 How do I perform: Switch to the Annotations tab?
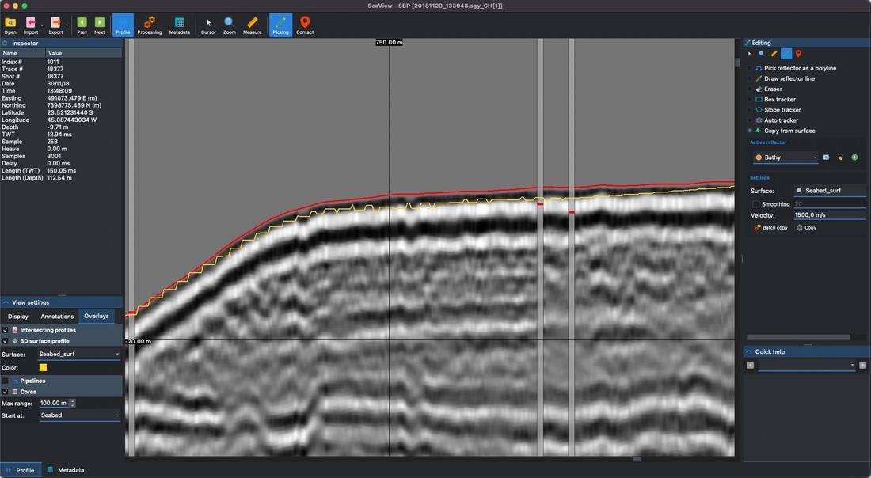pyautogui.click(x=57, y=317)
